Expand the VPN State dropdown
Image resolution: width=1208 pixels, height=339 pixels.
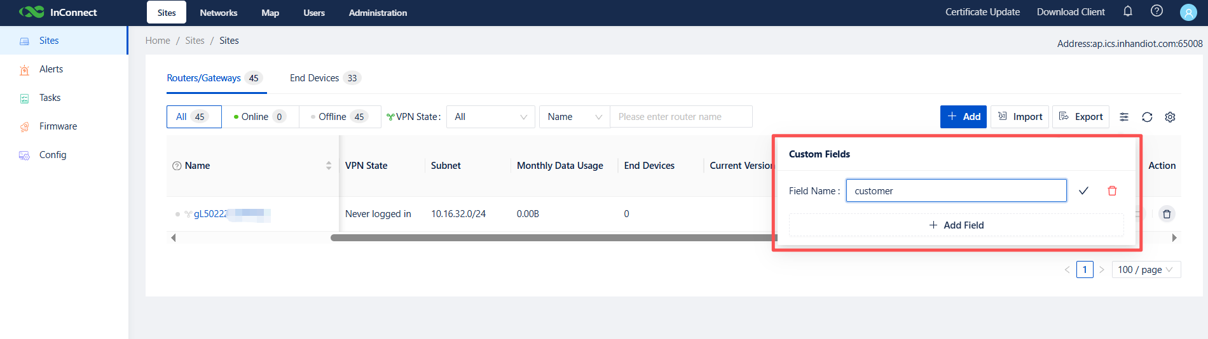click(490, 117)
